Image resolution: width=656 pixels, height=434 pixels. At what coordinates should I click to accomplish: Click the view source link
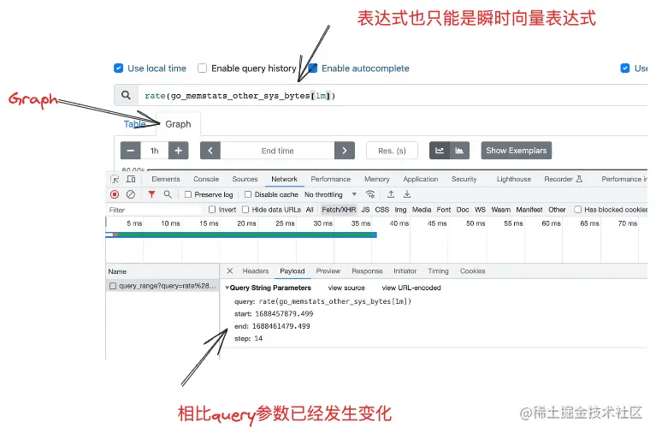pyautogui.click(x=346, y=288)
